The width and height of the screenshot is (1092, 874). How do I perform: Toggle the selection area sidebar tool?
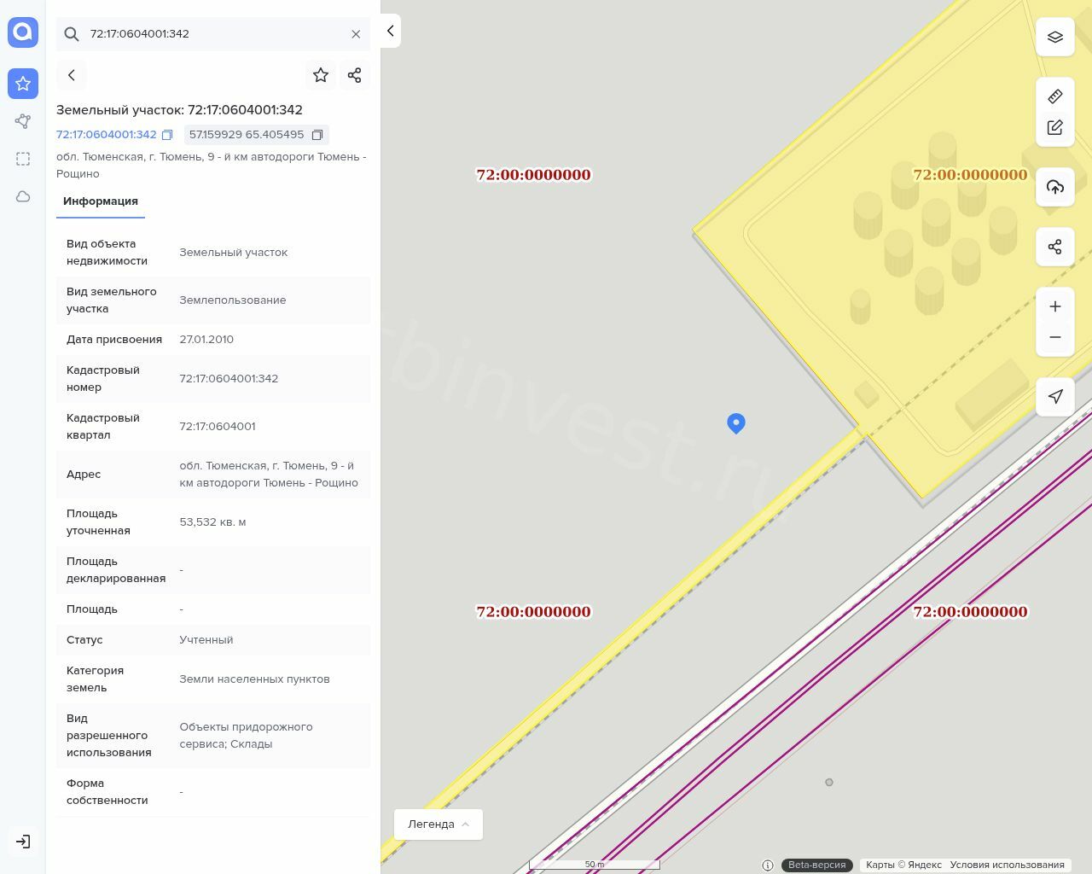click(x=23, y=159)
